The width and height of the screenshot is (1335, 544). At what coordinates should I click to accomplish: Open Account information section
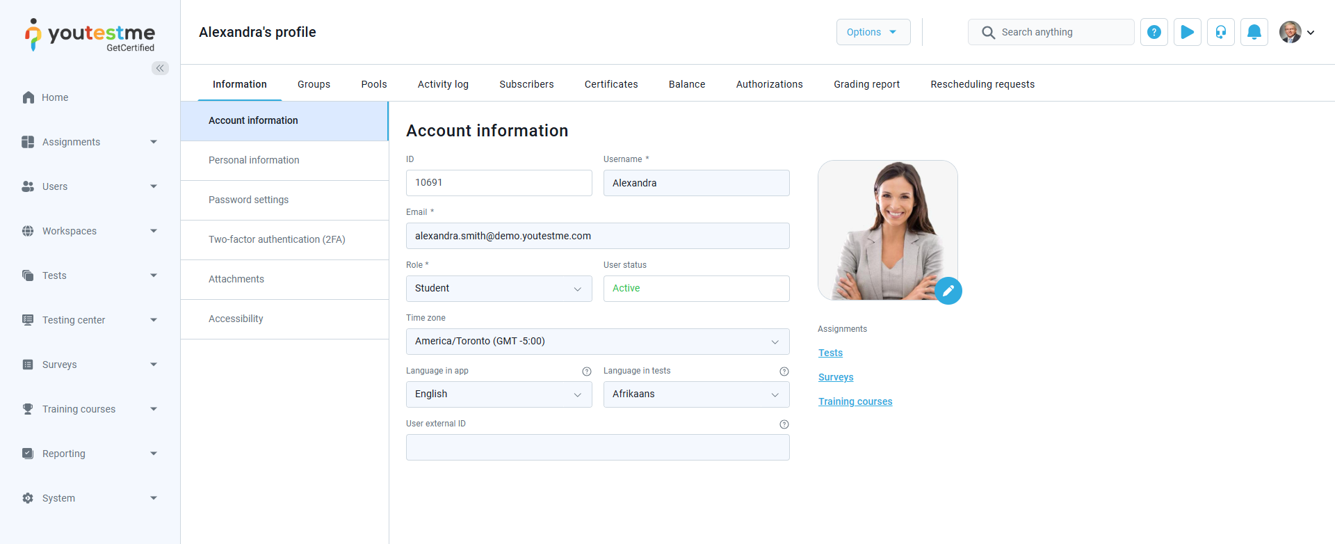[284, 121]
